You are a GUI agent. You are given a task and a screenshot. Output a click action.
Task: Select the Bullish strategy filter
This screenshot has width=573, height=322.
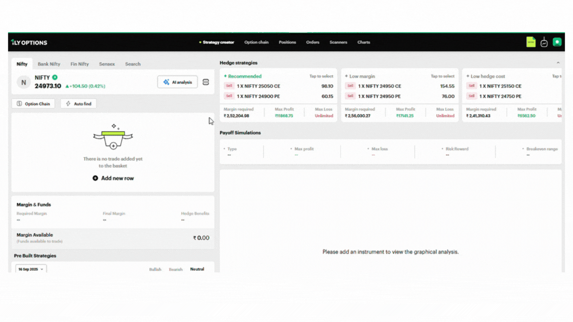(155, 269)
